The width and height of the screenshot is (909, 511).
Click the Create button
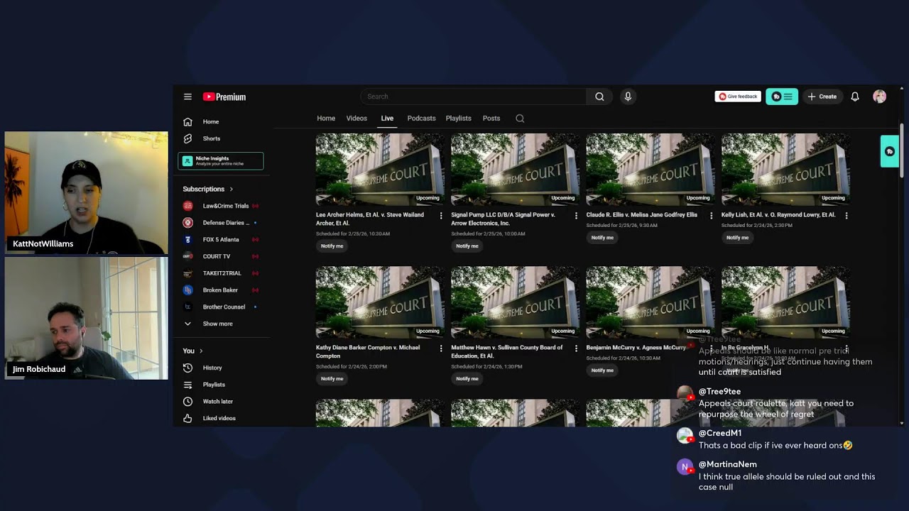[822, 97]
